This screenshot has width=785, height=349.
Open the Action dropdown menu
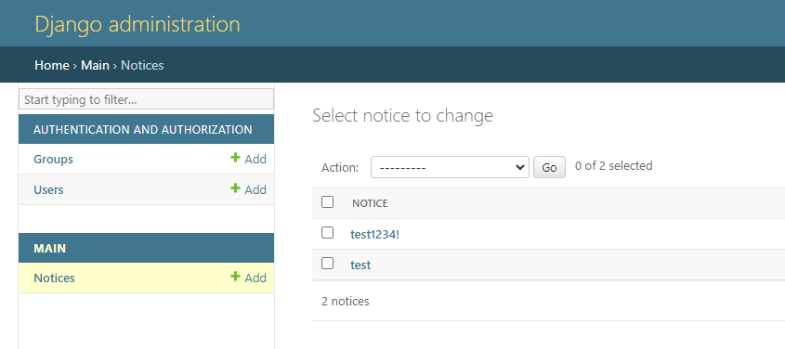click(450, 167)
